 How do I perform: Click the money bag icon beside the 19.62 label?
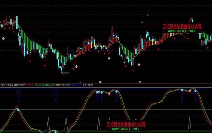pos(77,67)
